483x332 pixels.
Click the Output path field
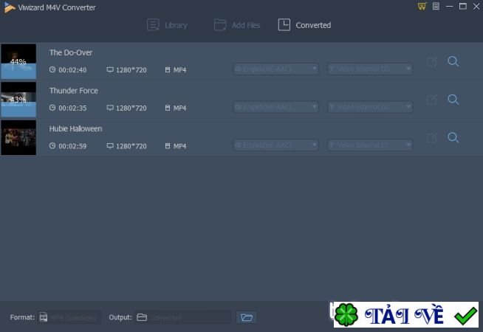pyautogui.click(x=182, y=317)
